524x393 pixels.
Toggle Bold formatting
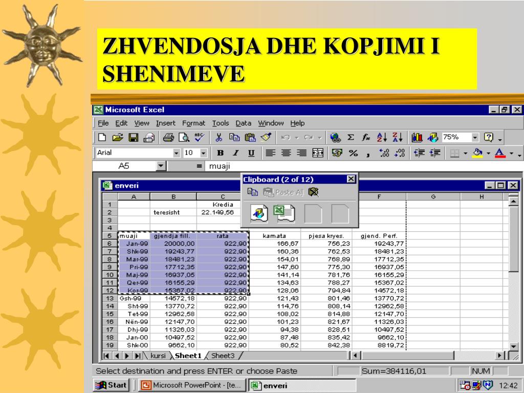pyautogui.click(x=220, y=153)
